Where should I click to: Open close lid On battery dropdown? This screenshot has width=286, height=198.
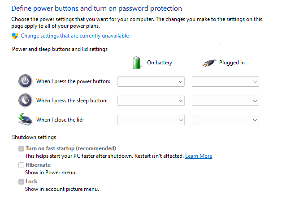tap(151, 120)
